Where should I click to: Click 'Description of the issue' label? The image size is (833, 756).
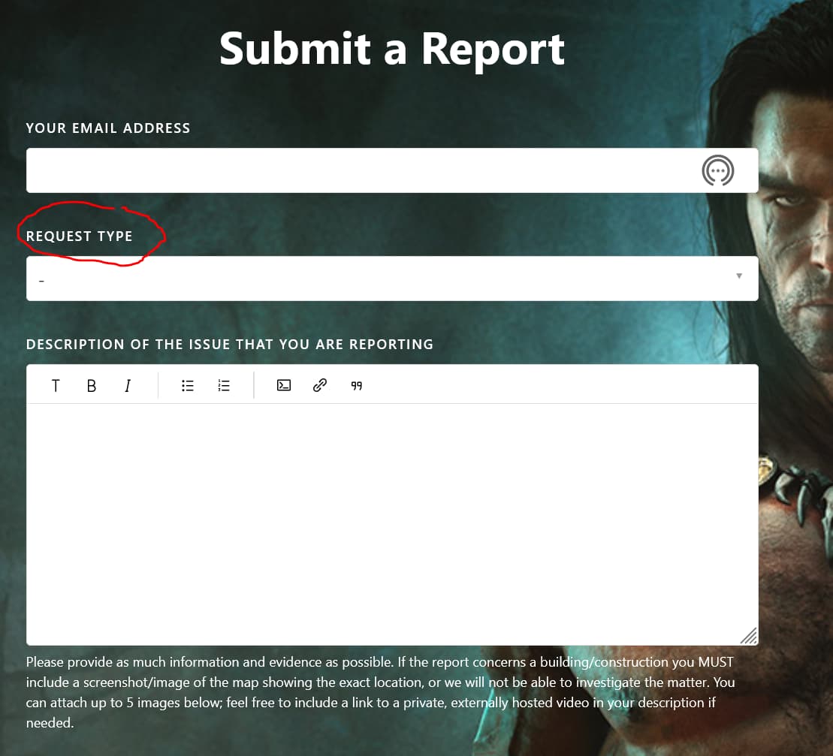coord(230,344)
